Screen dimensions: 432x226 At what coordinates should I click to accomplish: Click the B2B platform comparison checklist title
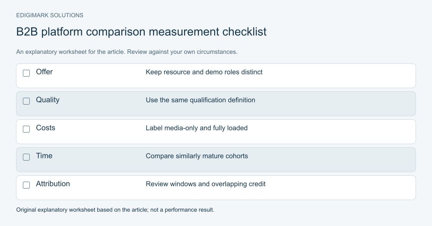coord(141,32)
